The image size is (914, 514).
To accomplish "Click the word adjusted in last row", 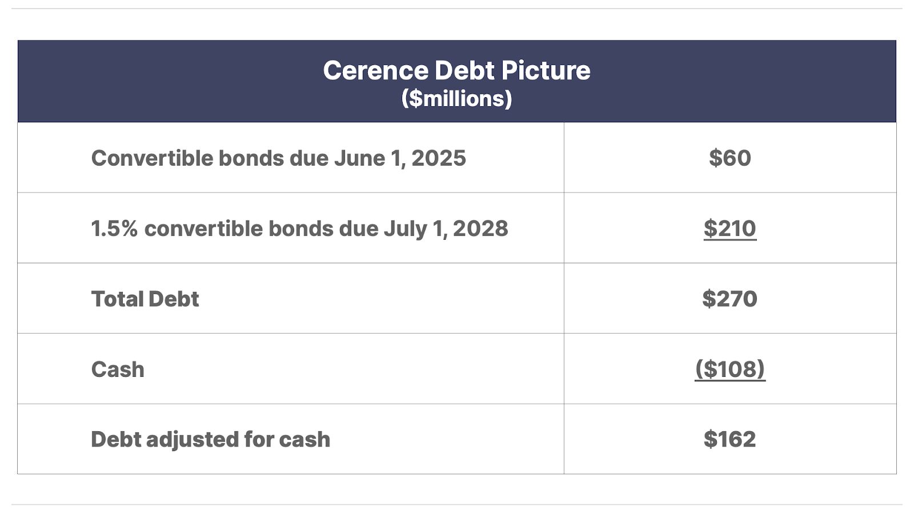I will (192, 440).
